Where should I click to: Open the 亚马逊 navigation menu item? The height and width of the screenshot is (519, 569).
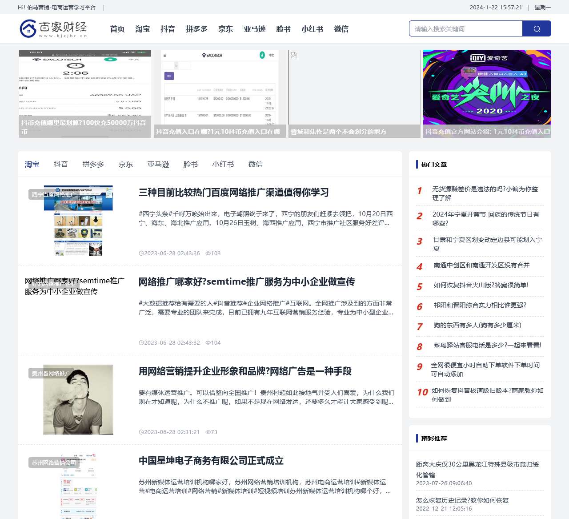(x=254, y=28)
